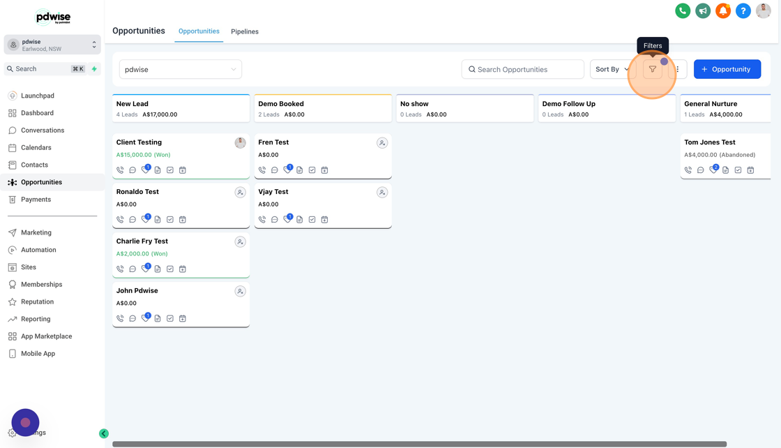The width and height of the screenshot is (781, 448).
Task: Open conversation icon on Client Testing card
Action: coord(132,170)
